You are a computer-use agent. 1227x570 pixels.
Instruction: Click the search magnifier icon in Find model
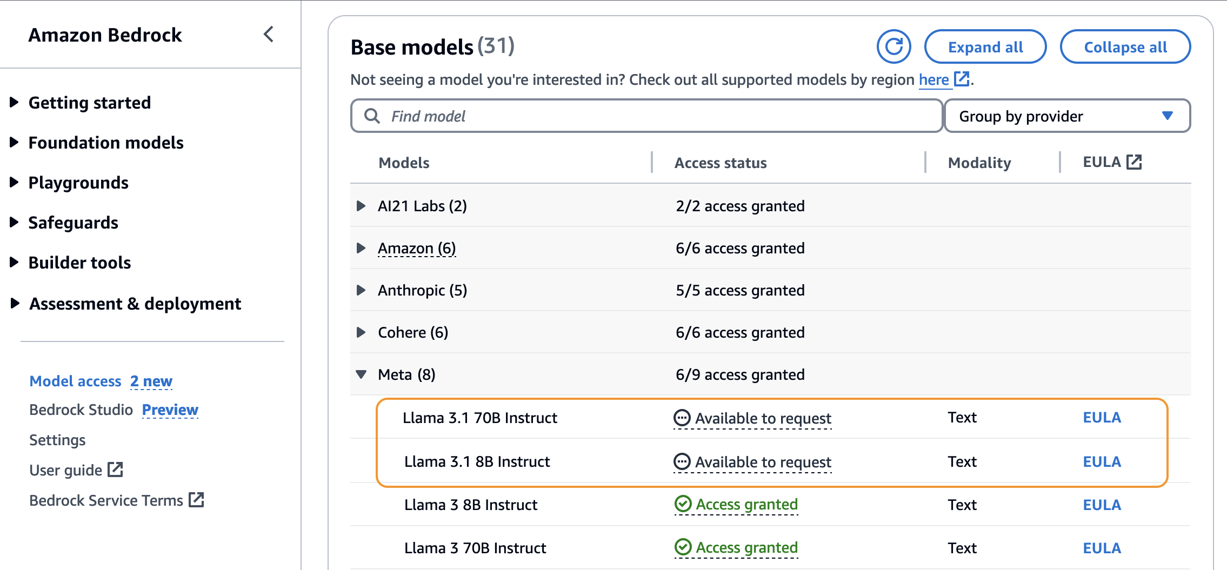372,116
